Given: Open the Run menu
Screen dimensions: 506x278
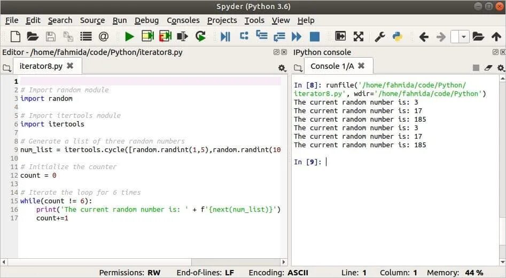Looking at the screenshot, I should 119,20.
